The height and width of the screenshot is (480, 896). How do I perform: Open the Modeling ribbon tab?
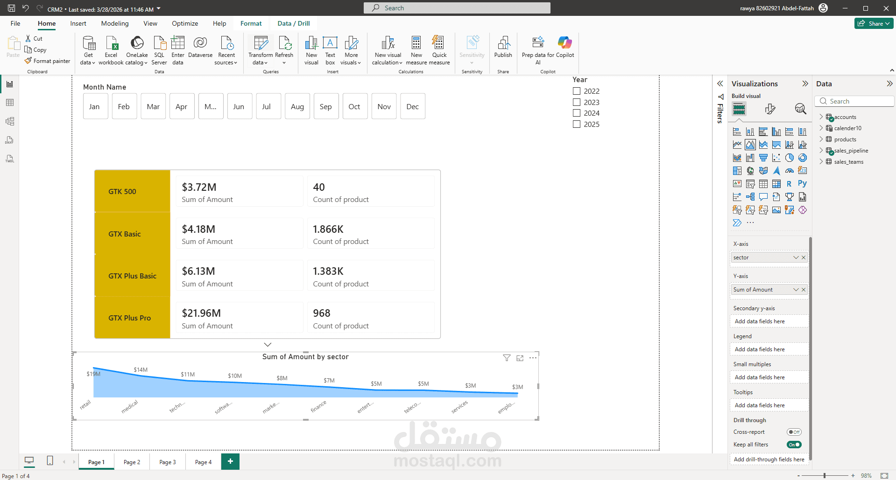(x=115, y=23)
